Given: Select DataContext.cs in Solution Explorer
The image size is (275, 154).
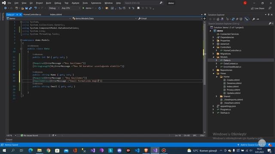Looking at the screenshot, I should point(230,64).
